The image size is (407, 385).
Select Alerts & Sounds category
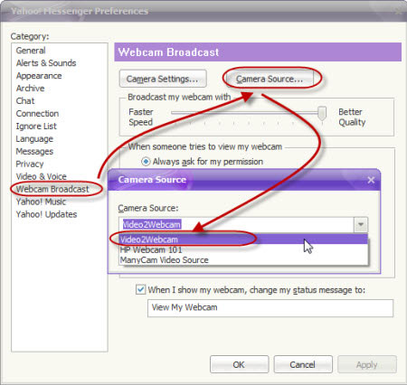[x=46, y=63]
